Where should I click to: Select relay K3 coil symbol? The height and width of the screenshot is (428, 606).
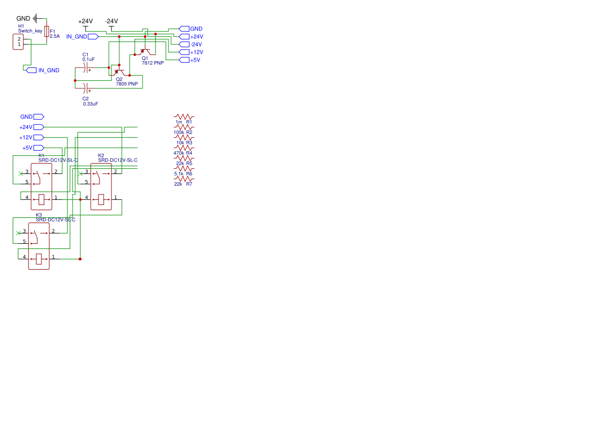tap(39, 259)
